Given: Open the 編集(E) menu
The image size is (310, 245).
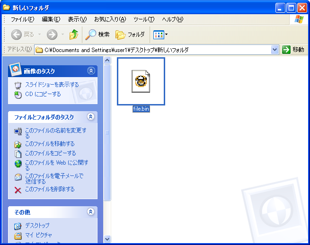Looking at the screenshot, I should [51, 19].
